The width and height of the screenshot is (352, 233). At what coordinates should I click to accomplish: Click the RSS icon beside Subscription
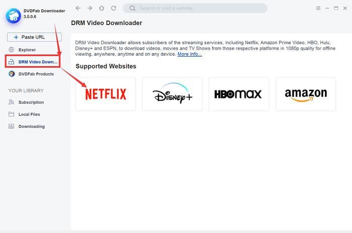pyautogui.click(x=11, y=102)
